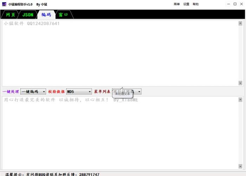Expand the 菜单列表 dropdown arrow
246x176 pixels.
click(x=139, y=92)
